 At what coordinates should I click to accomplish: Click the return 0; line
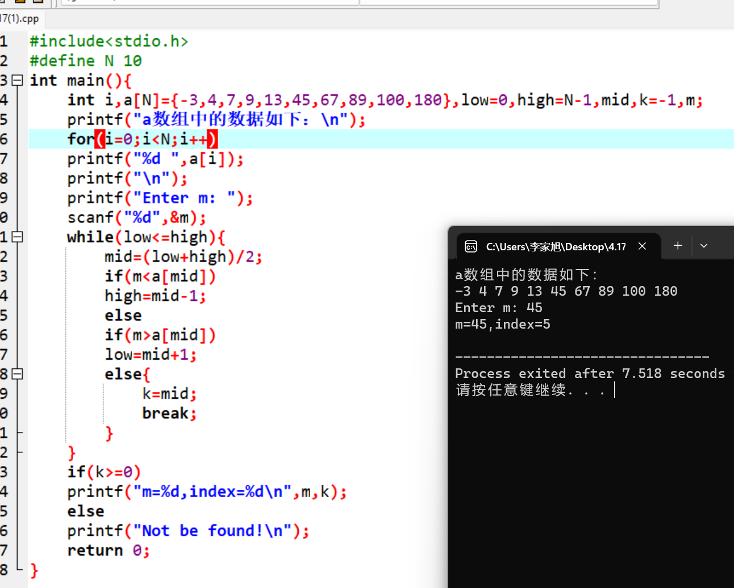[x=109, y=551]
